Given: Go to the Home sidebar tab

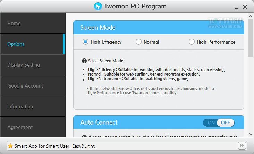Looking at the screenshot, I should point(33,24).
